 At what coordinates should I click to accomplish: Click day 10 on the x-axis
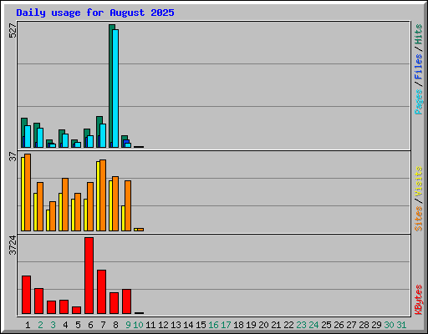pyautogui.click(x=138, y=325)
